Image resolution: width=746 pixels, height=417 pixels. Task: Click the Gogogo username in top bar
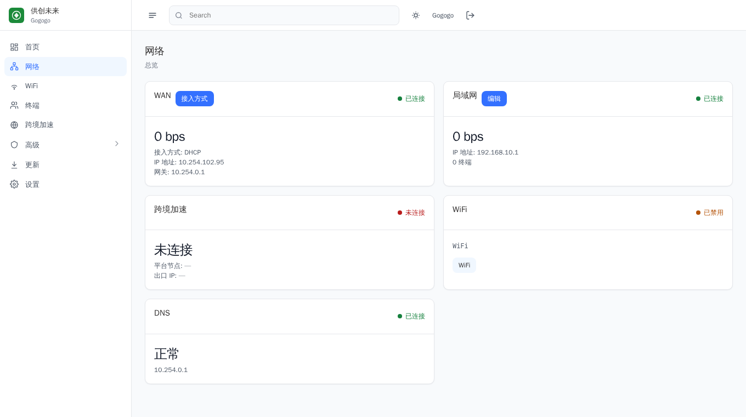click(443, 15)
